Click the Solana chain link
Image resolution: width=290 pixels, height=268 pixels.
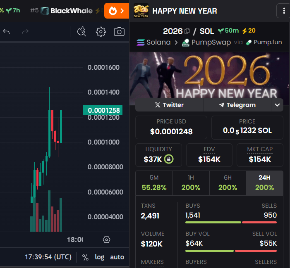153,42
